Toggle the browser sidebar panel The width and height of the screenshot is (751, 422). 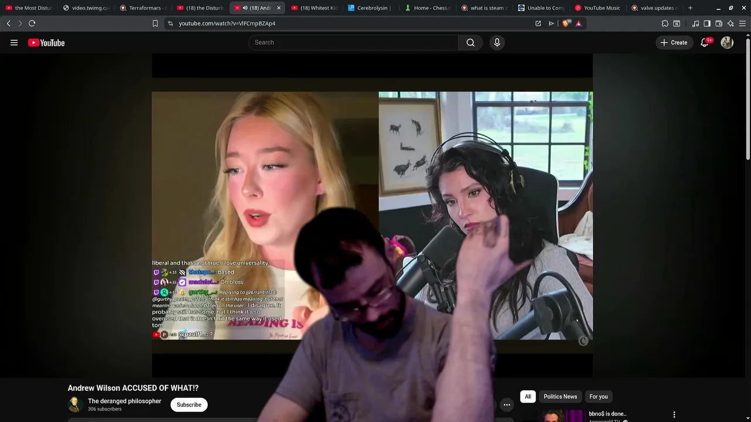[x=707, y=23]
